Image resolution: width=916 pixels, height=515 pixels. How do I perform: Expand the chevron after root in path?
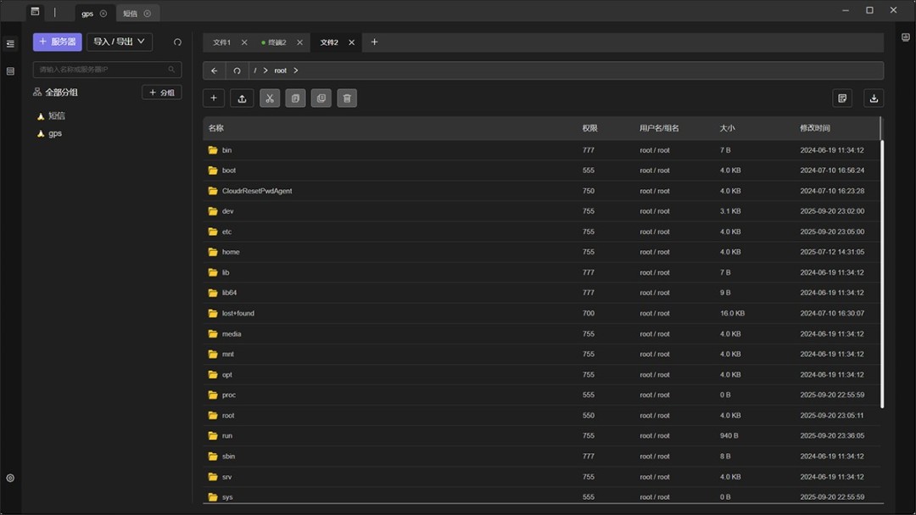296,70
